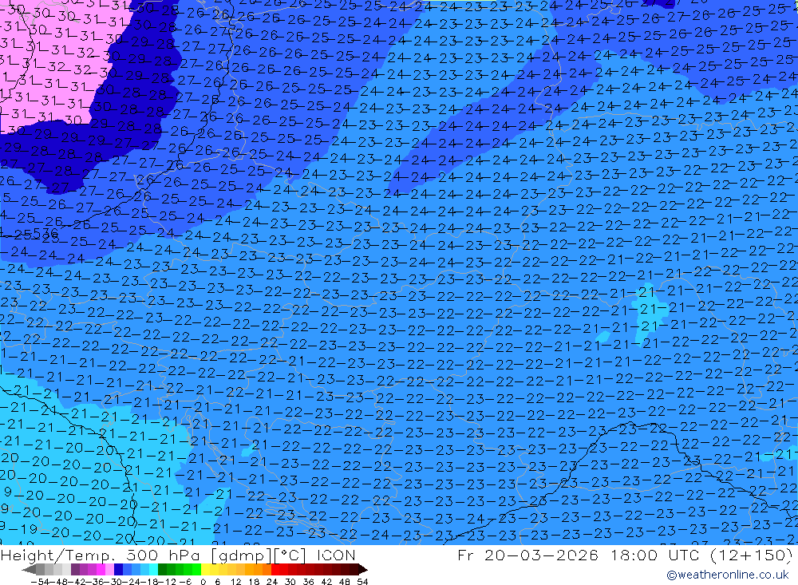Click the '-30' label on the color legend

[113, 582]
